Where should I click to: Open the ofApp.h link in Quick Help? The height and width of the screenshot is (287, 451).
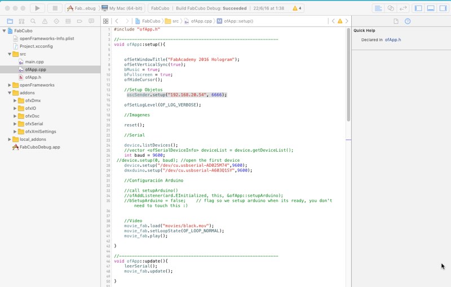tap(392, 39)
